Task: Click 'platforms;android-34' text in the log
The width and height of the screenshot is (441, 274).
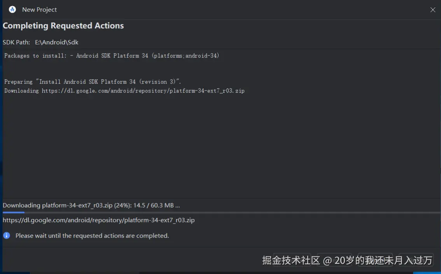Action: pos(186,56)
